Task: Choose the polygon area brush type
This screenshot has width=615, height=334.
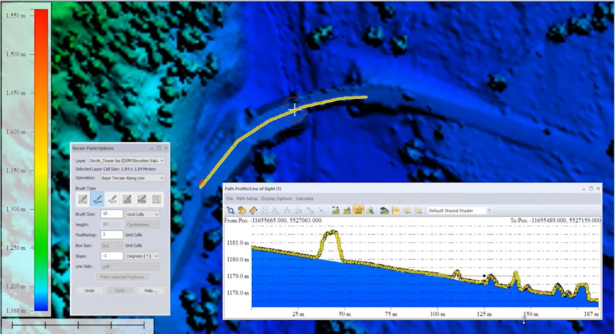Action: pyautogui.click(x=127, y=199)
